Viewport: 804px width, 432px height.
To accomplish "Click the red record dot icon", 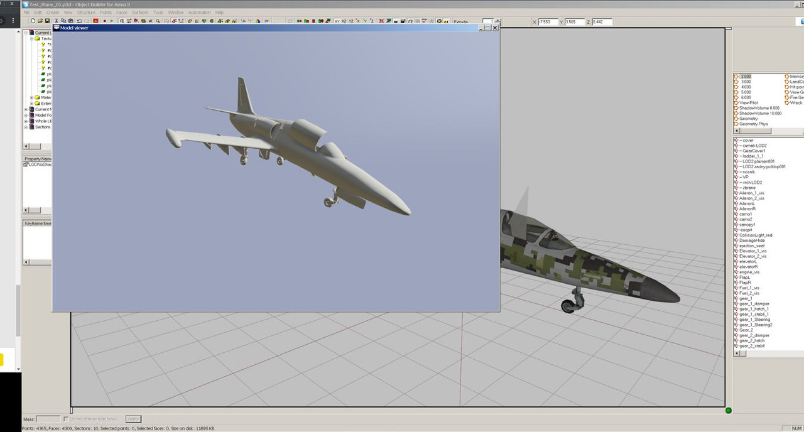I will (x=104, y=21).
